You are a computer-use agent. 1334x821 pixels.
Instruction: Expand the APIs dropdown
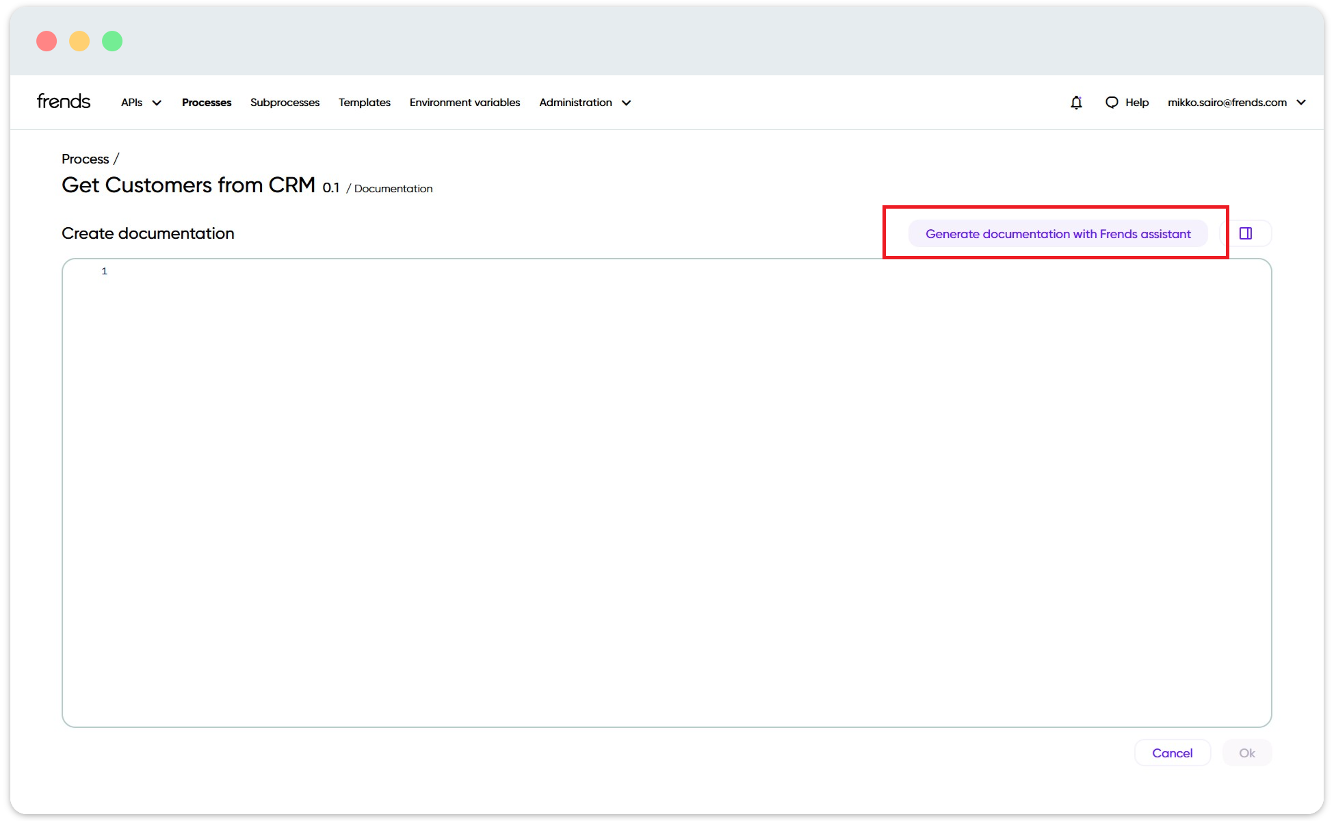point(140,102)
